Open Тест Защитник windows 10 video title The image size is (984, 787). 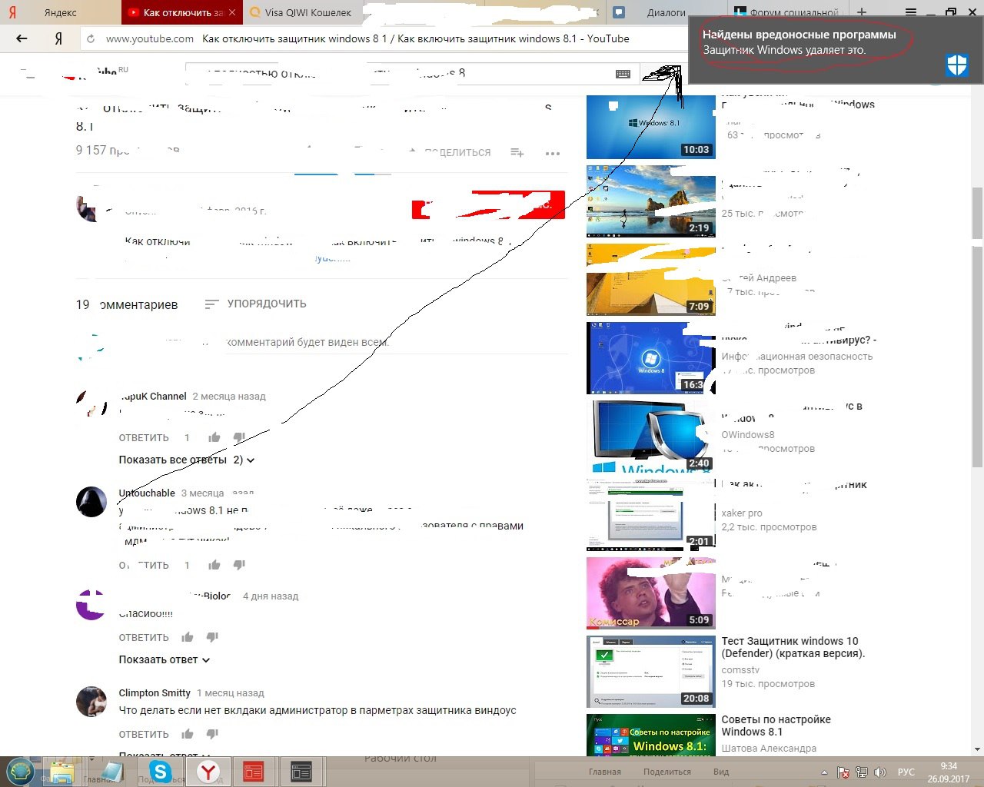(793, 647)
